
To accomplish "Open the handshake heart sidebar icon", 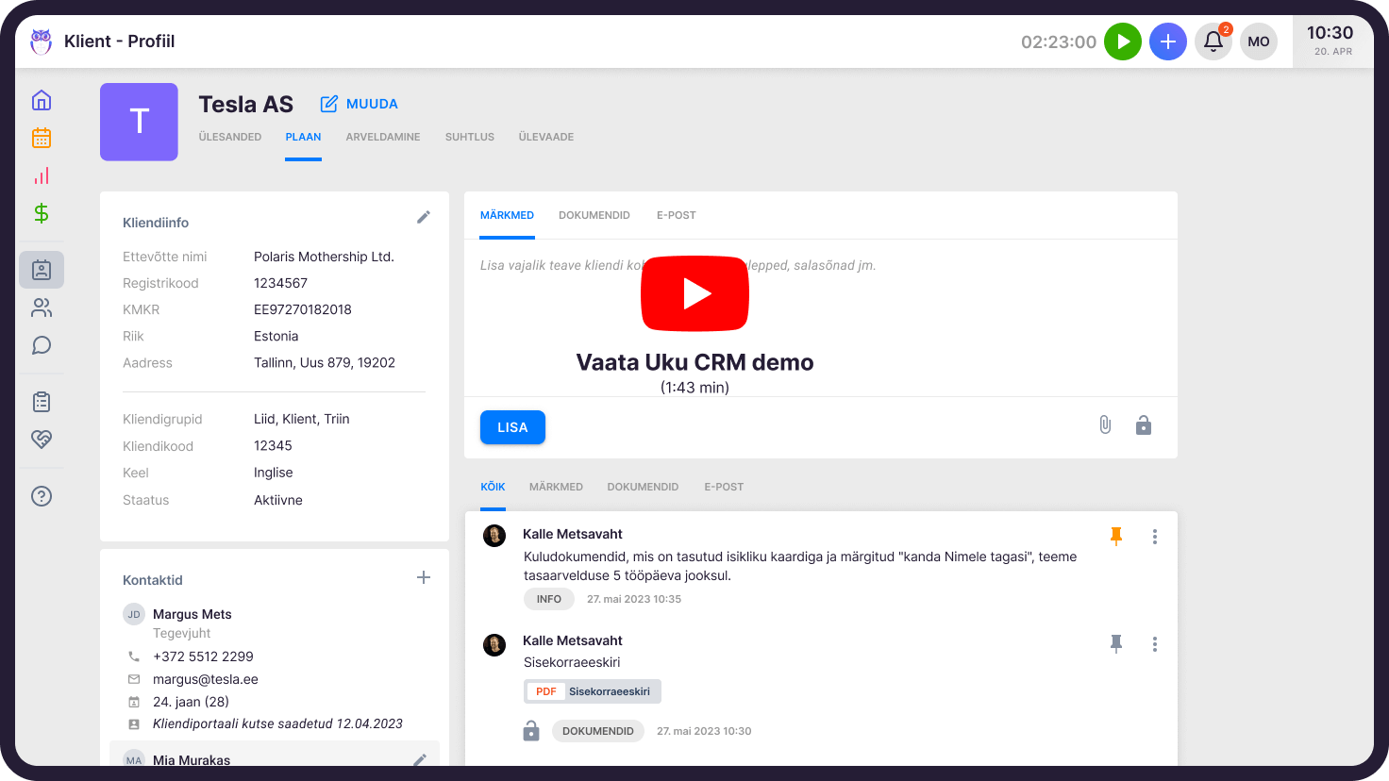I will click(x=42, y=440).
